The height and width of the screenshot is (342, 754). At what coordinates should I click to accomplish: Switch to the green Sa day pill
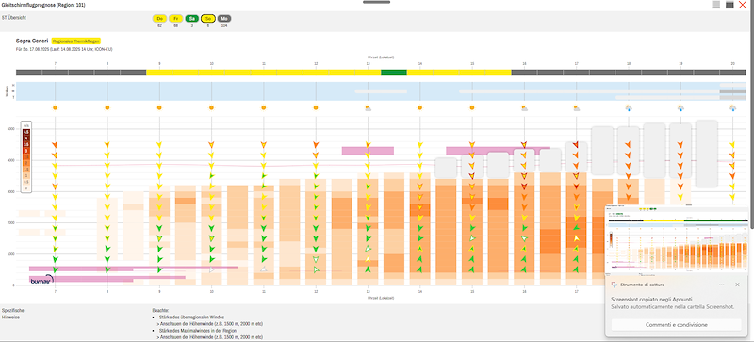pos(192,18)
